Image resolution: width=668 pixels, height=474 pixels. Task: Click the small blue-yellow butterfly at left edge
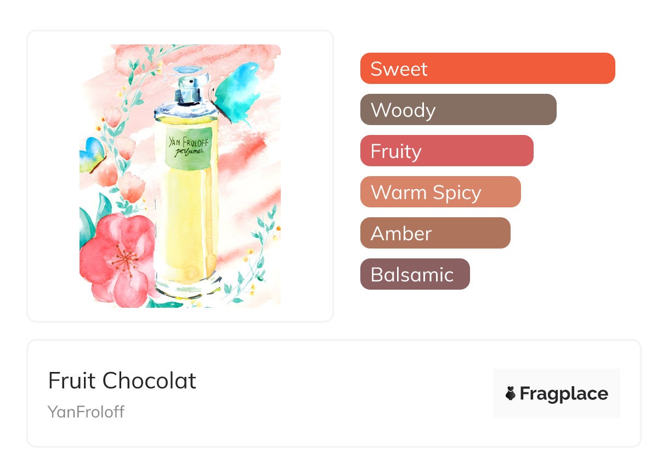(x=91, y=154)
